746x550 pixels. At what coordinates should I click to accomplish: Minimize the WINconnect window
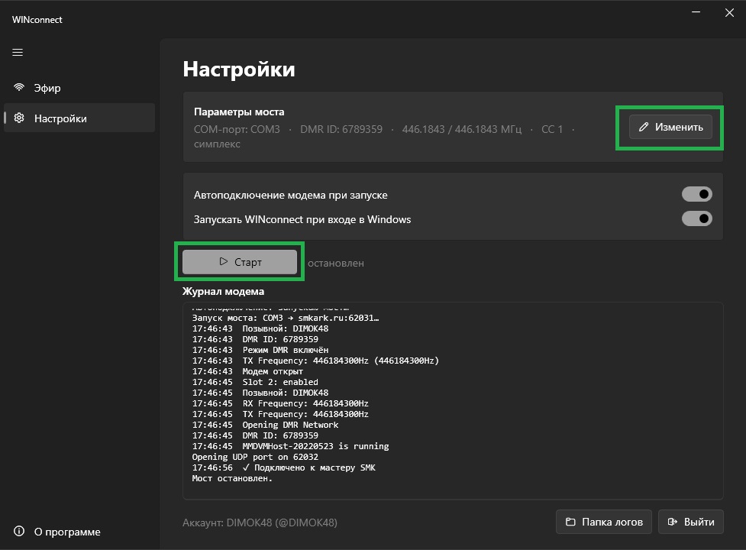(x=696, y=12)
